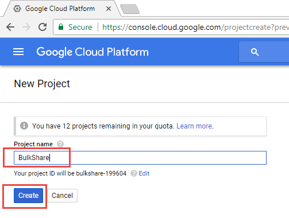Click the green secure padlock icon
The width and height of the screenshot is (289, 218).
coord(61,27)
